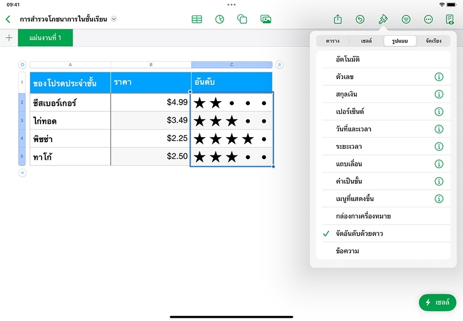Switch to the เซลล์ tab
The height and width of the screenshot is (321, 463).
coord(366,41)
